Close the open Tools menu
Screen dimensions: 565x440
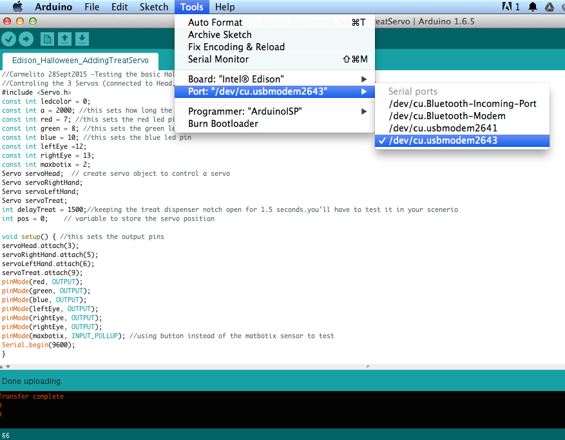192,7
